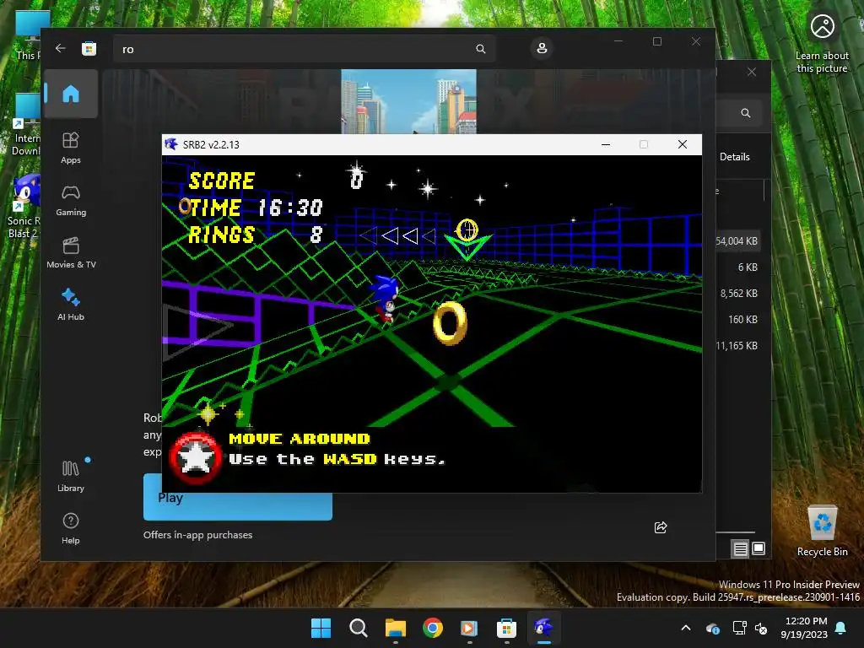Click the Microsoft Store logo icon
Image resolution: width=864 pixels, height=648 pixels.
click(89, 48)
